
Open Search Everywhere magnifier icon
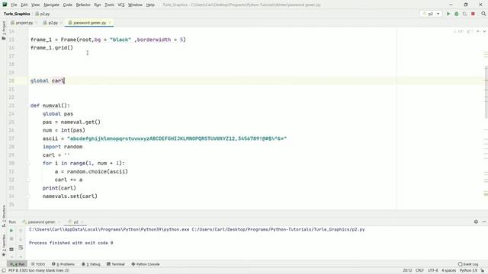[483, 14]
